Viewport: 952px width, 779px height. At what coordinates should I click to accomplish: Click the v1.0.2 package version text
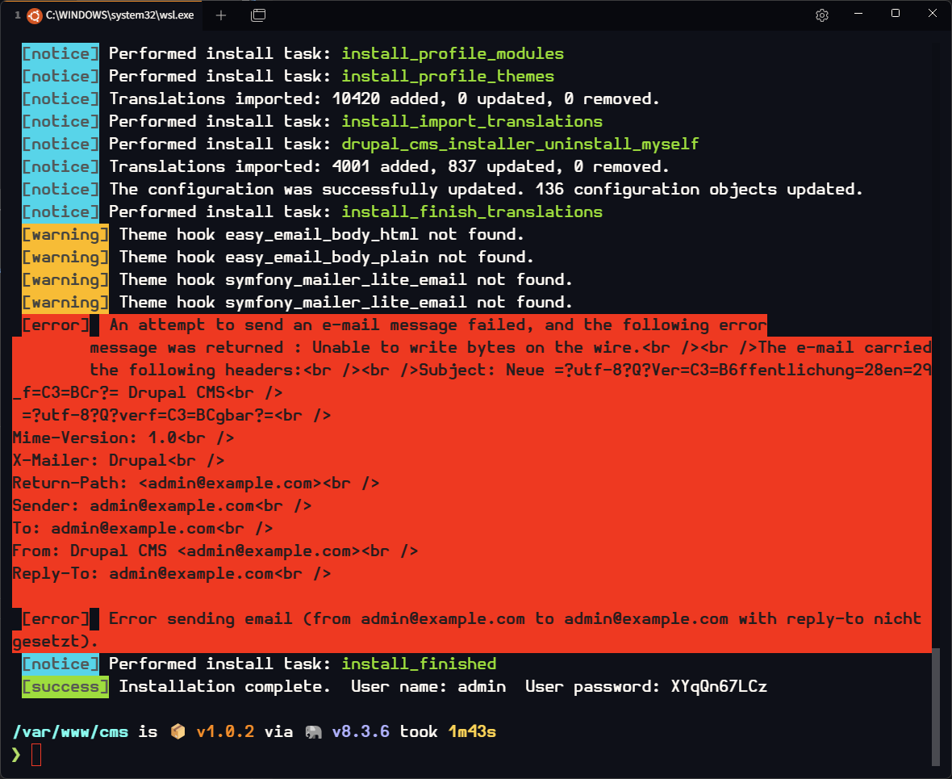coord(225,732)
